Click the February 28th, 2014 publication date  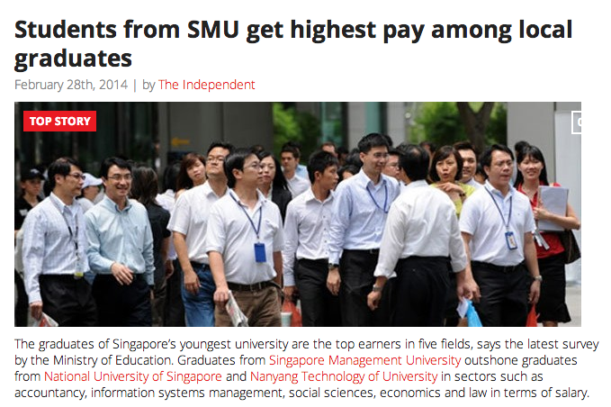pyautogui.click(x=71, y=85)
